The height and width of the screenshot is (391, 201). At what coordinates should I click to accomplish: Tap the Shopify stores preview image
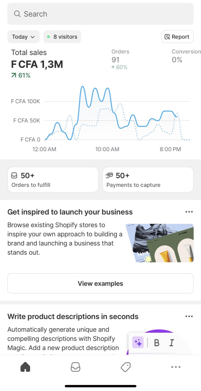[159, 243]
